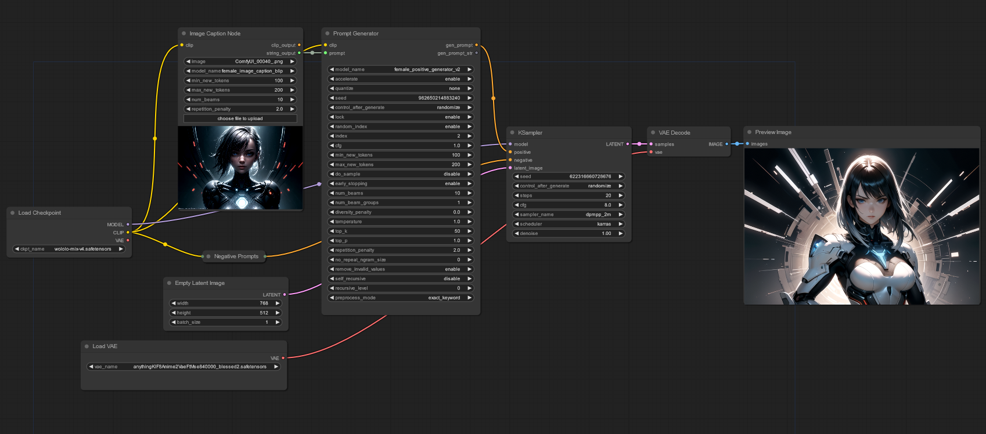Collapse the Load VAE node title dot

pyautogui.click(x=87, y=346)
